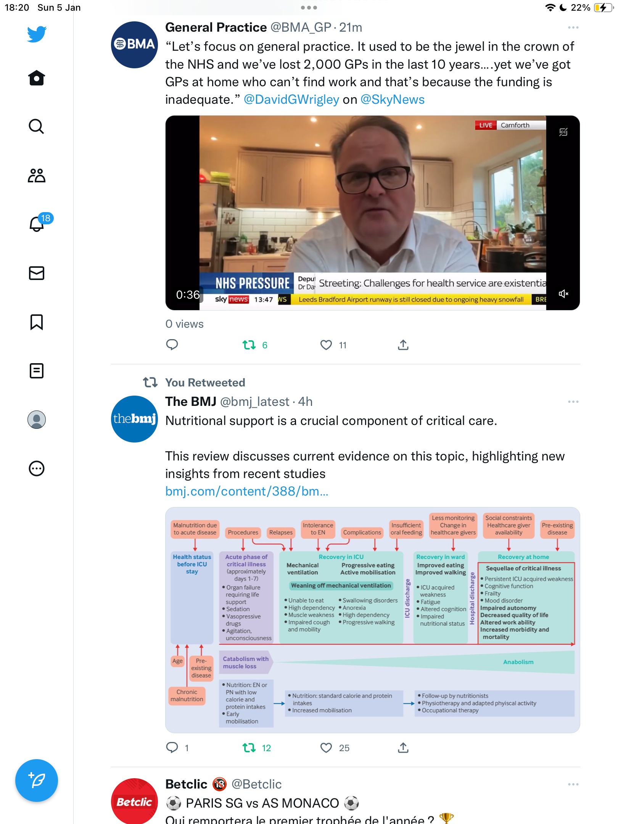Share the General Practice tweet
The image size is (618, 824).
pyautogui.click(x=403, y=345)
